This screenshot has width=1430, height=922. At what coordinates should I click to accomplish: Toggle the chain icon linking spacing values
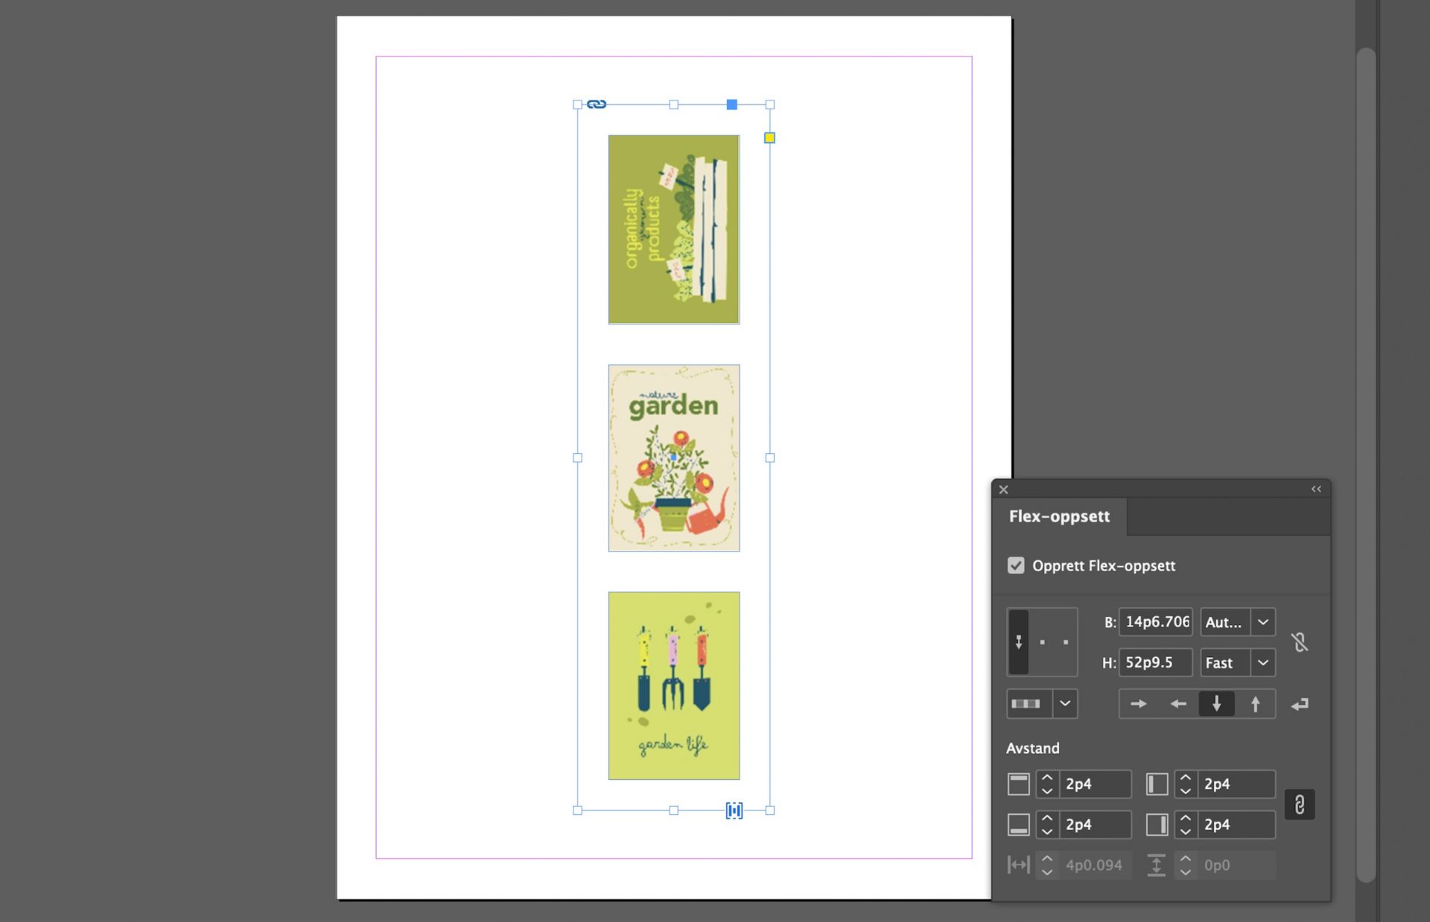pos(1301,804)
